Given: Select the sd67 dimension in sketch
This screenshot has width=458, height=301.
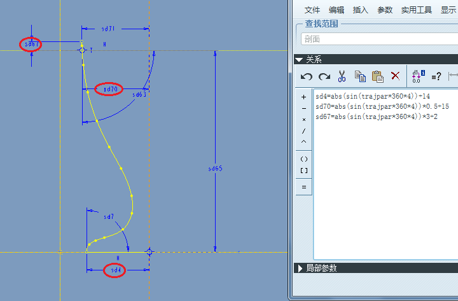Looking at the screenshot, I should pos(31,44).
